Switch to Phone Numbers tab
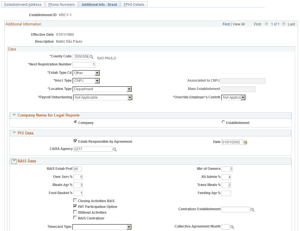The image size is (300, 231). pyautogui.click(x=62, y=4)
